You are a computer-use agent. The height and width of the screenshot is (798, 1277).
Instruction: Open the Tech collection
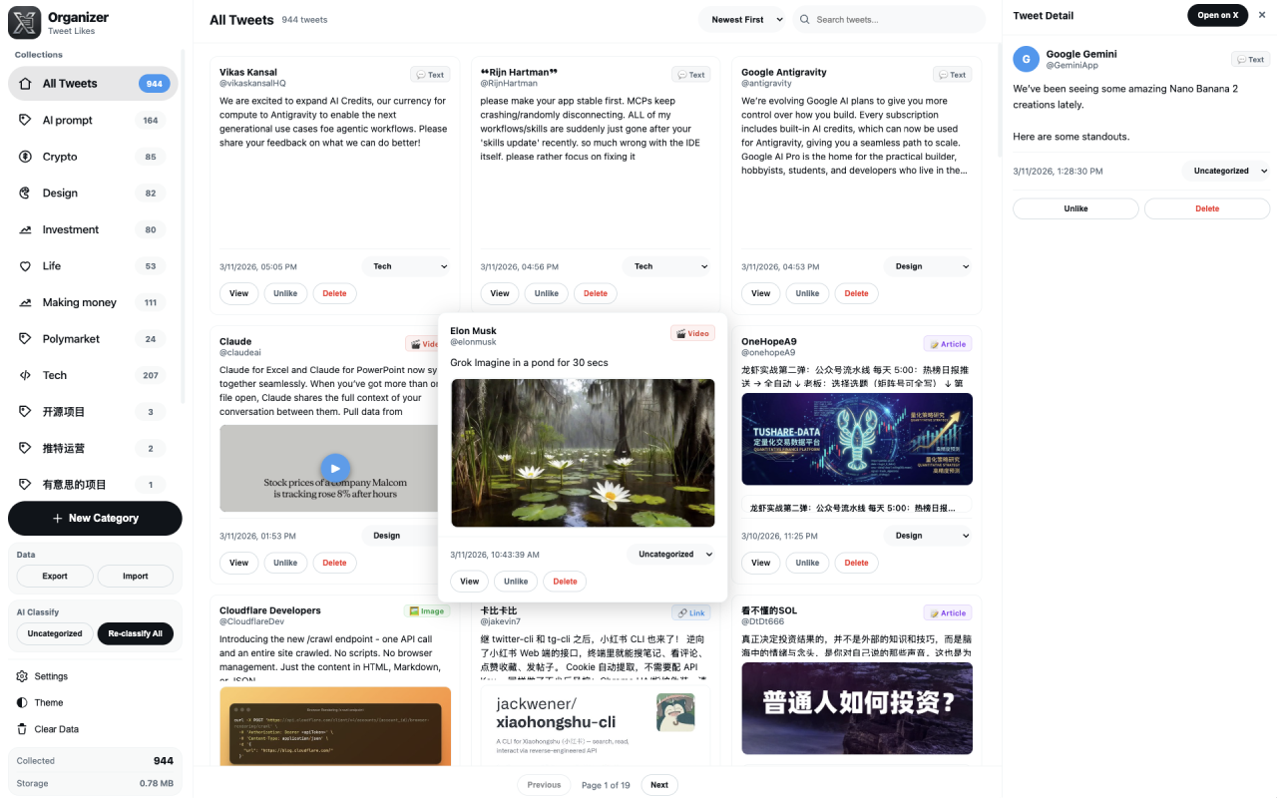pos(93,375)
